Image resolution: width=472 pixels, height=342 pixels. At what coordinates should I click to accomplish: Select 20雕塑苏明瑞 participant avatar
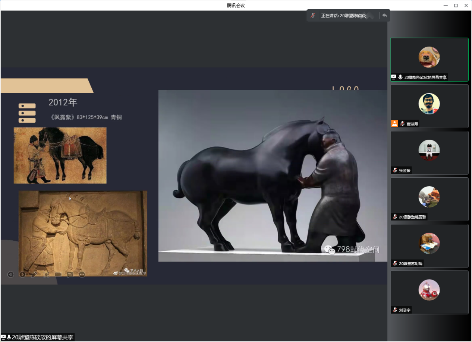click(x=429, y=243)
